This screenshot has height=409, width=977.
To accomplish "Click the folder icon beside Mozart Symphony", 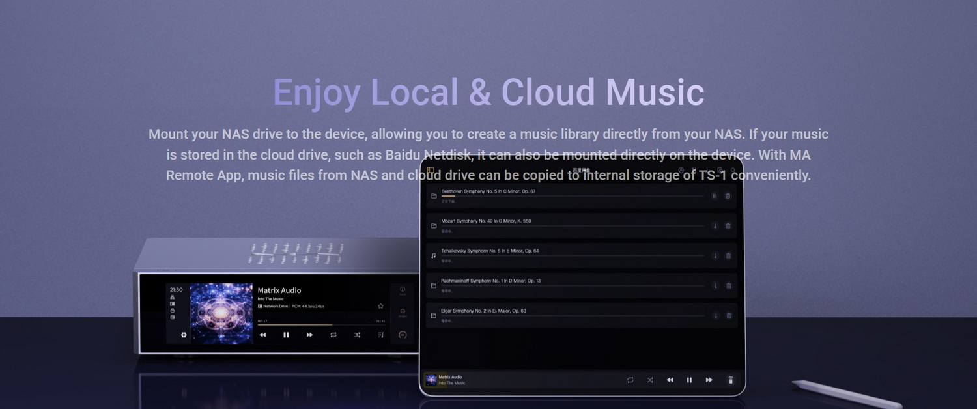I will (432, 226).
